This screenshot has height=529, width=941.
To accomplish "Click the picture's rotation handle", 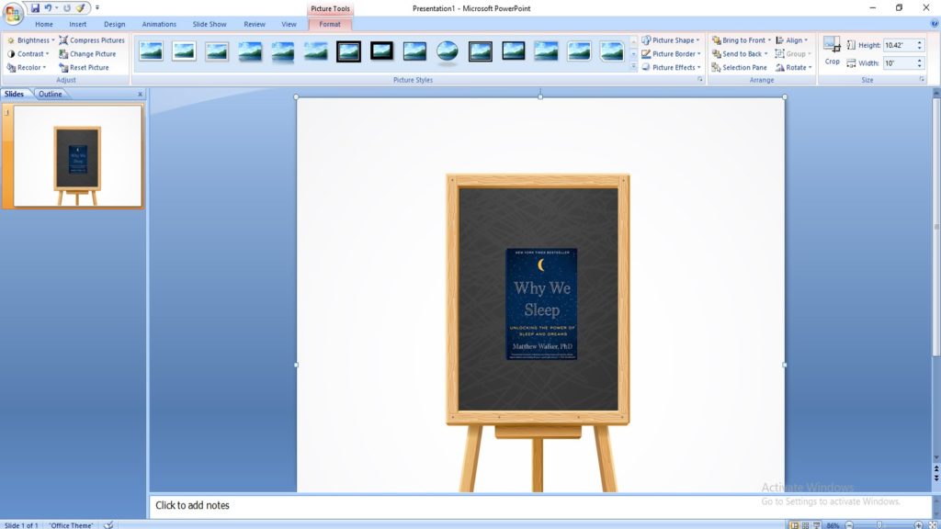I will (540, 90).
